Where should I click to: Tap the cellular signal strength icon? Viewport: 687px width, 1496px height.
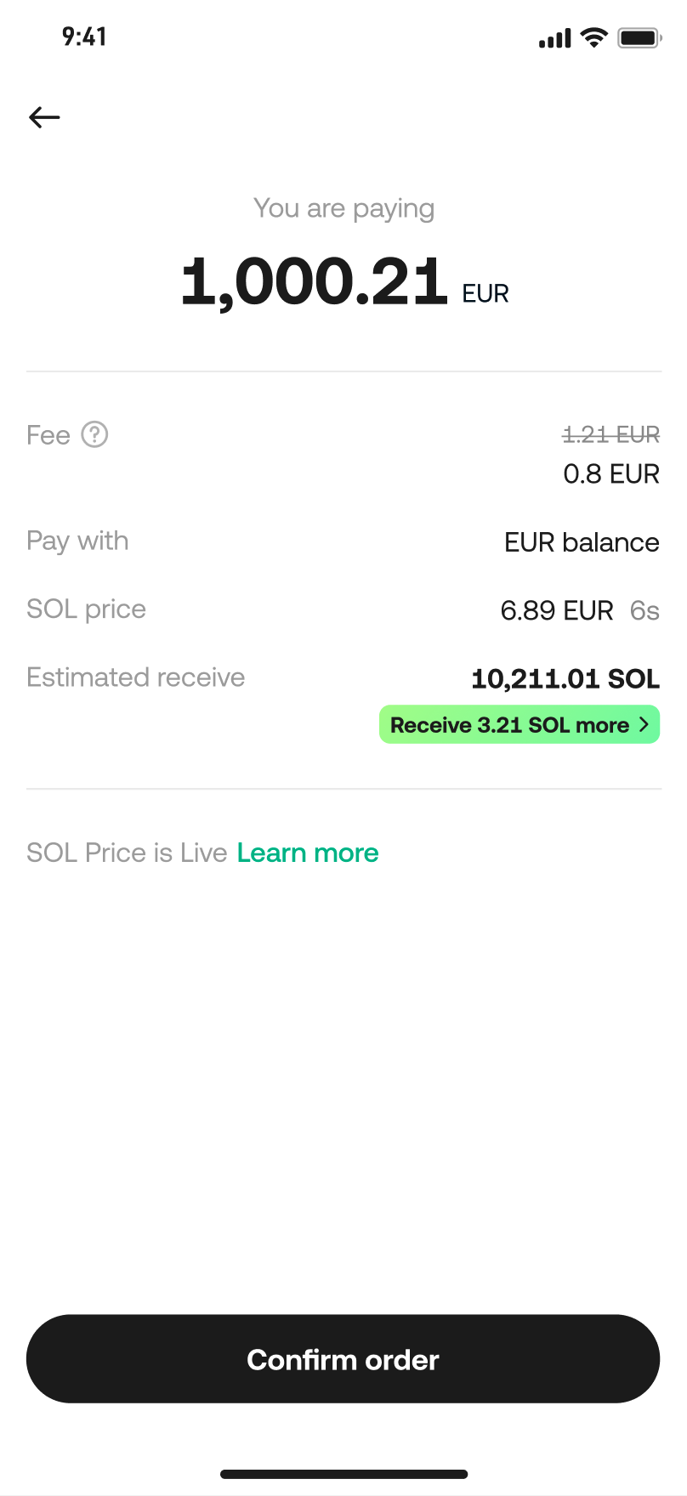click(554, 38)
